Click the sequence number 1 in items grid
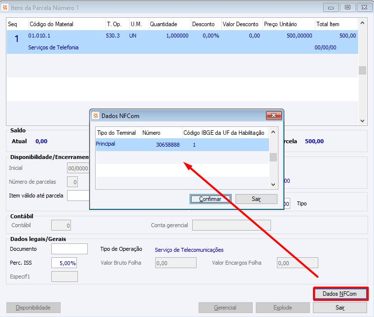This screenshot has width=374, height=317. point(16,39)
